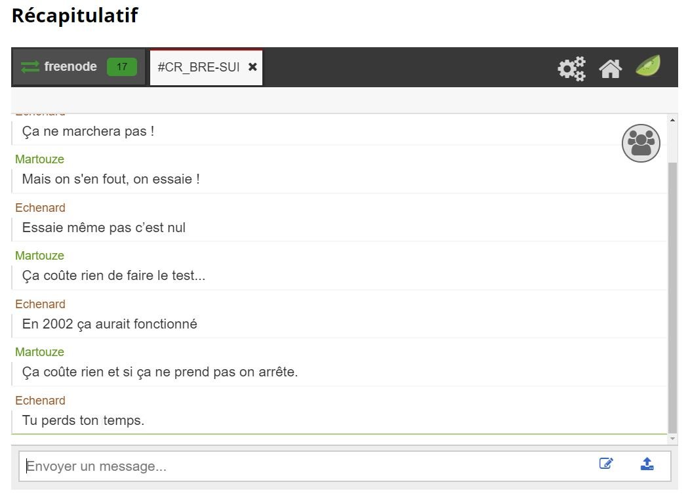Go to the home icon
Image resolution: width=688 pixels, height=499 pixels.
point(611,69)
